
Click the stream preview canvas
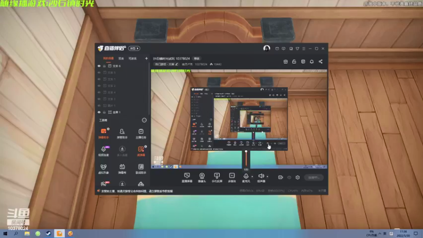(x=239, y=119)
